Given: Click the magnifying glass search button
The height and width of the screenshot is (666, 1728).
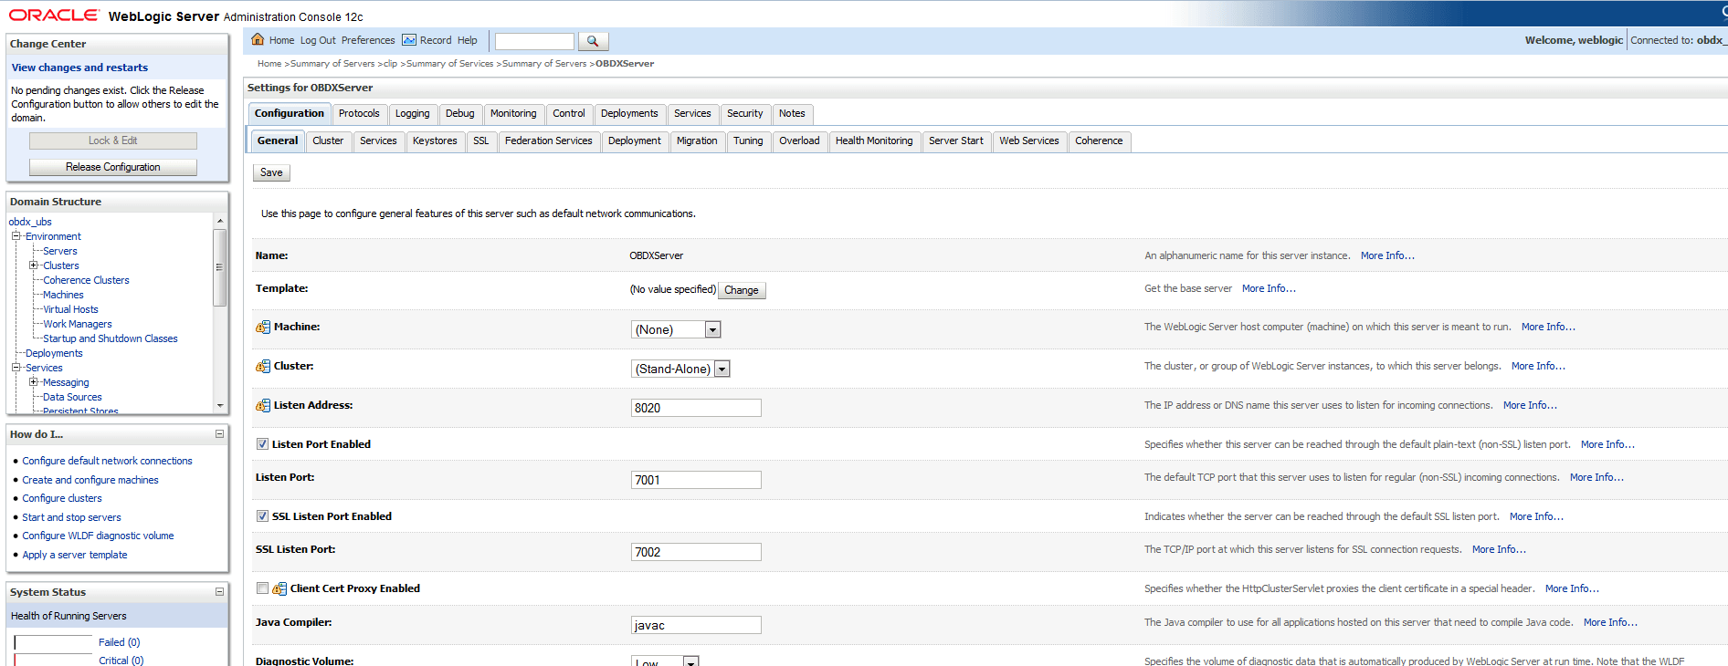Looking at the screenshot, I should [593, 41].
